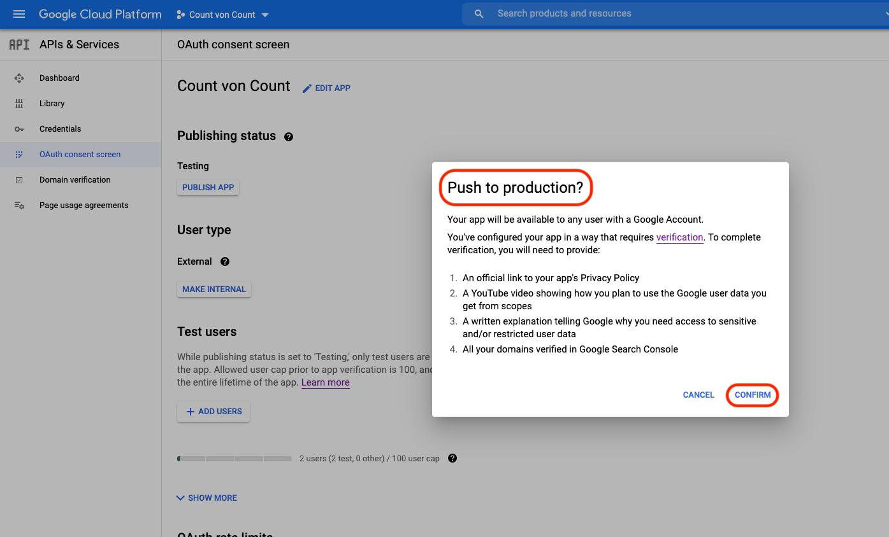This screenshot has height=537, width=889.
Task: Click the Credentials key icon
Action: point(19,129)
